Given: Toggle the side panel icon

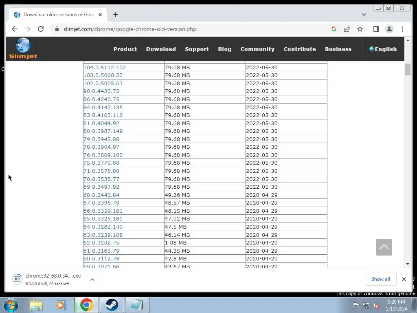Looking at the screenshot, I should point(376,29).
